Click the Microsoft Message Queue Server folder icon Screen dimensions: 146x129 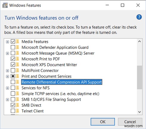(18, 53)
